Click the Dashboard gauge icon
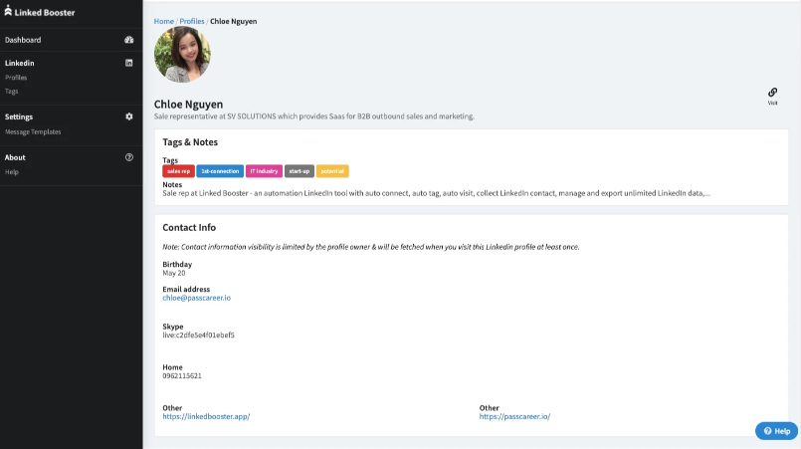The image size is (801, 449). (128, 40)
